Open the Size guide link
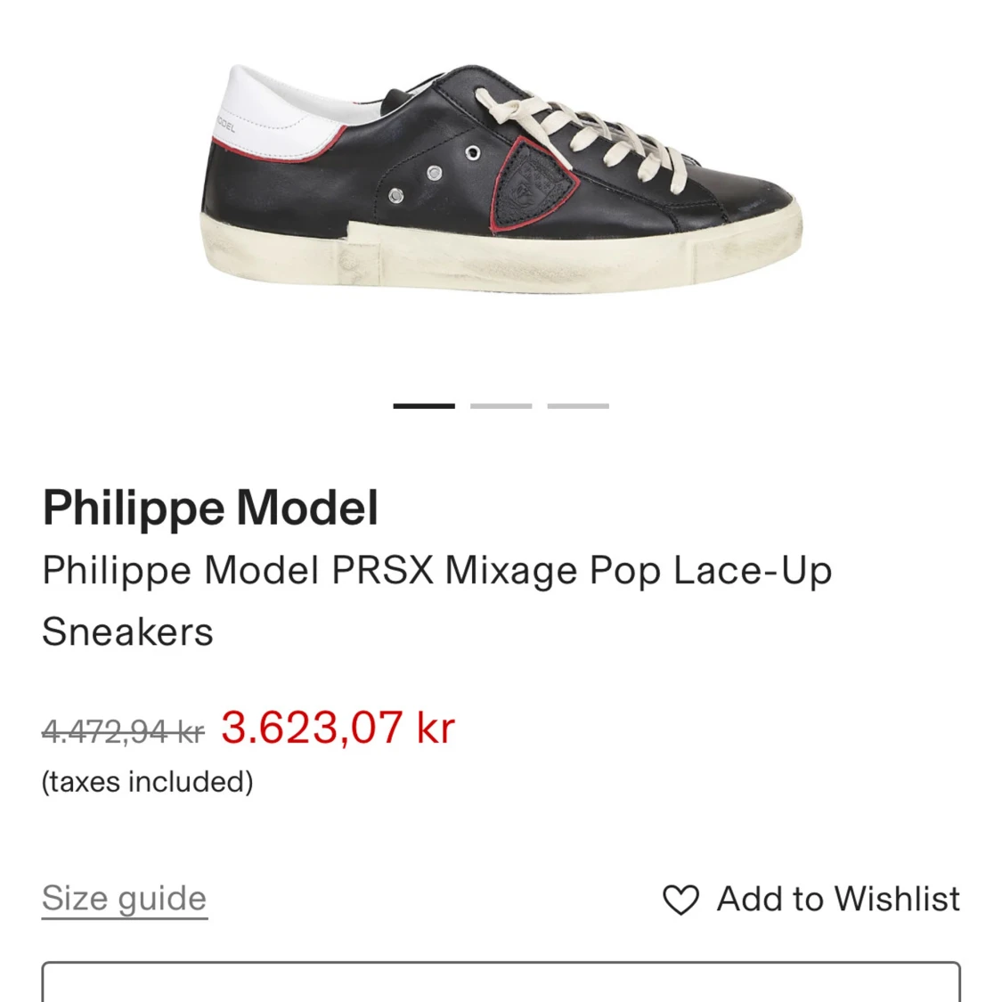1002x1002 pixels. [123, 898]
